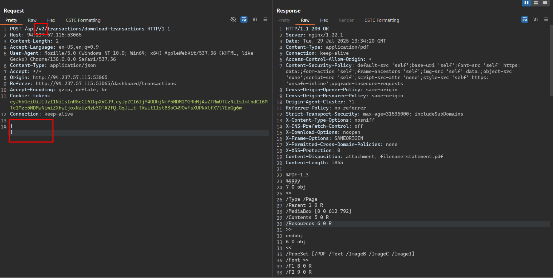Click Content-Disposition statement.pdf header
The image size is (553, 278).
click(x=364, y=156)
